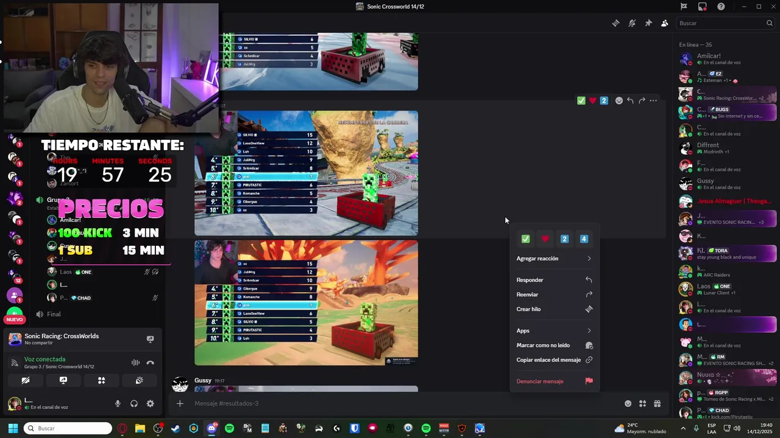Show hidden tray icons chevron
780x438 pixels.
pos(684,428)
